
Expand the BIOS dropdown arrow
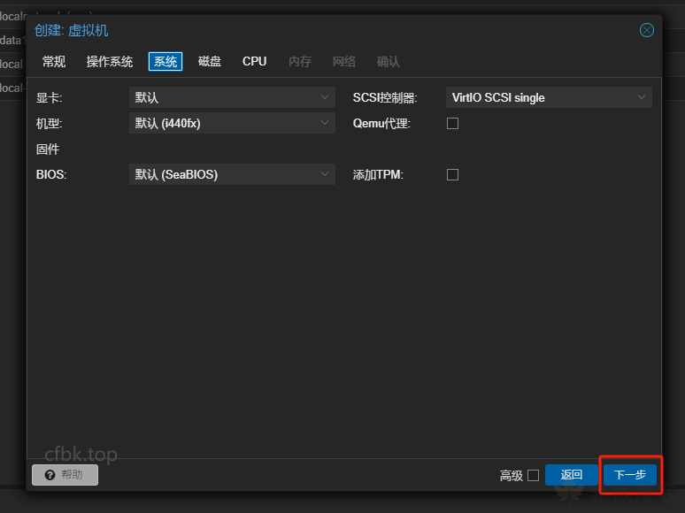[325, 174]
